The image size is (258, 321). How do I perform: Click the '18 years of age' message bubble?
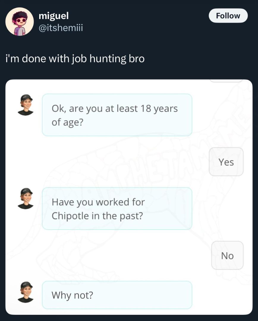point(117,115)
